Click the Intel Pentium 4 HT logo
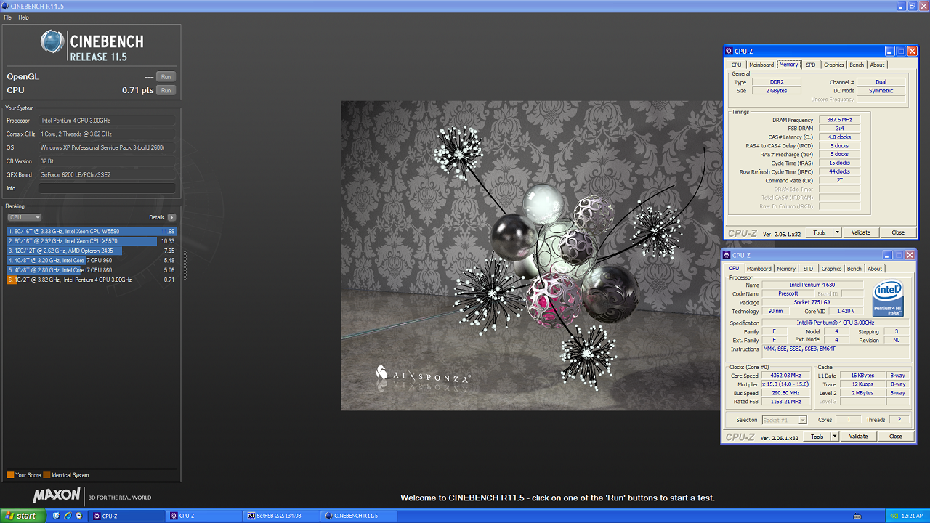Viewport: 930px width, 523px height. click(x=889, y=299)
